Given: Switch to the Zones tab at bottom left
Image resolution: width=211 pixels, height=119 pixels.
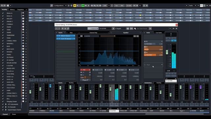Looking at the screenshot, I should (14, 114).
